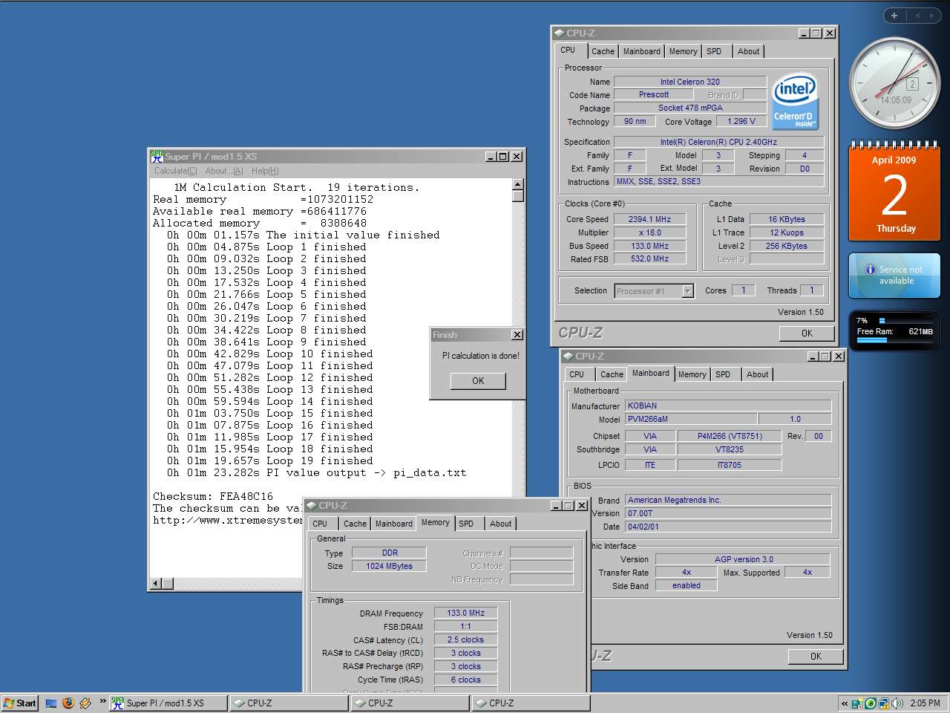Click the Manufacturer KOBIAN field
Viewport: 950px width, 713px height.
pyautogui.click(x=727, y=406)
